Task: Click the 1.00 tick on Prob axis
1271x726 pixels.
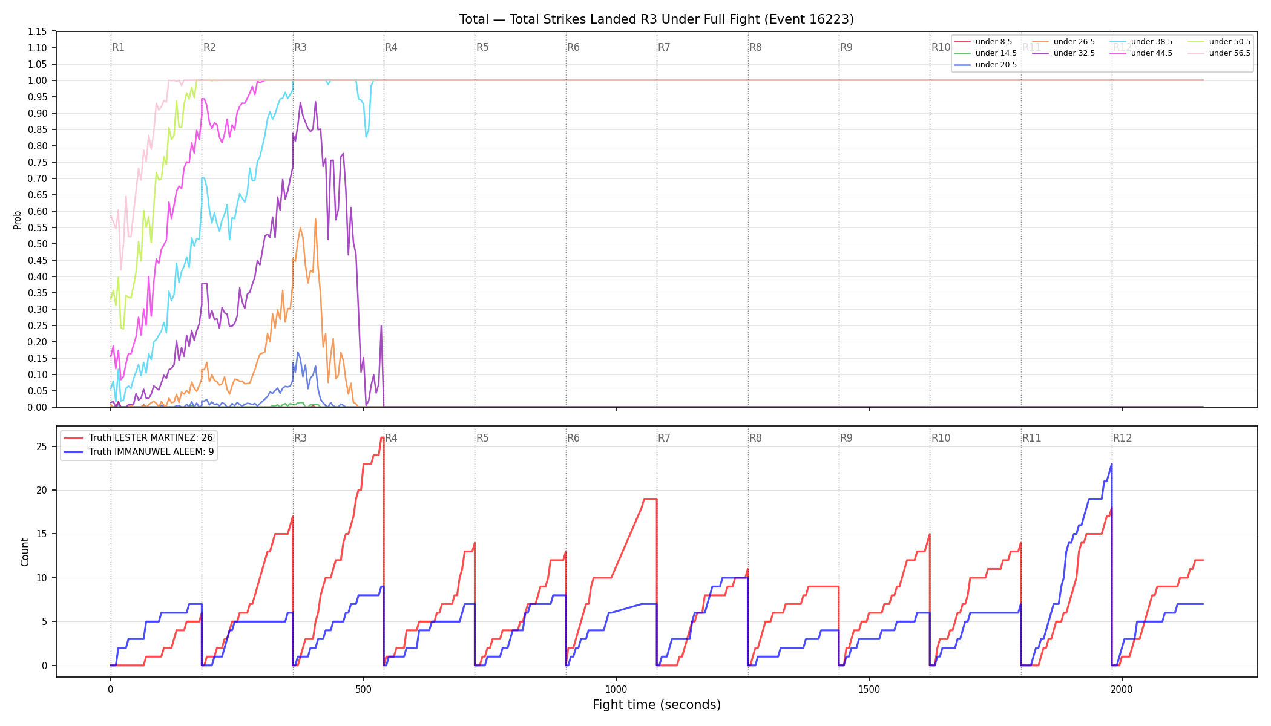Action: pos(38,80)
